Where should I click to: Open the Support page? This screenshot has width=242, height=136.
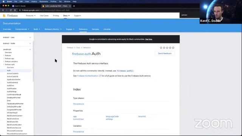pyautogui.click(x=78, y=15)
